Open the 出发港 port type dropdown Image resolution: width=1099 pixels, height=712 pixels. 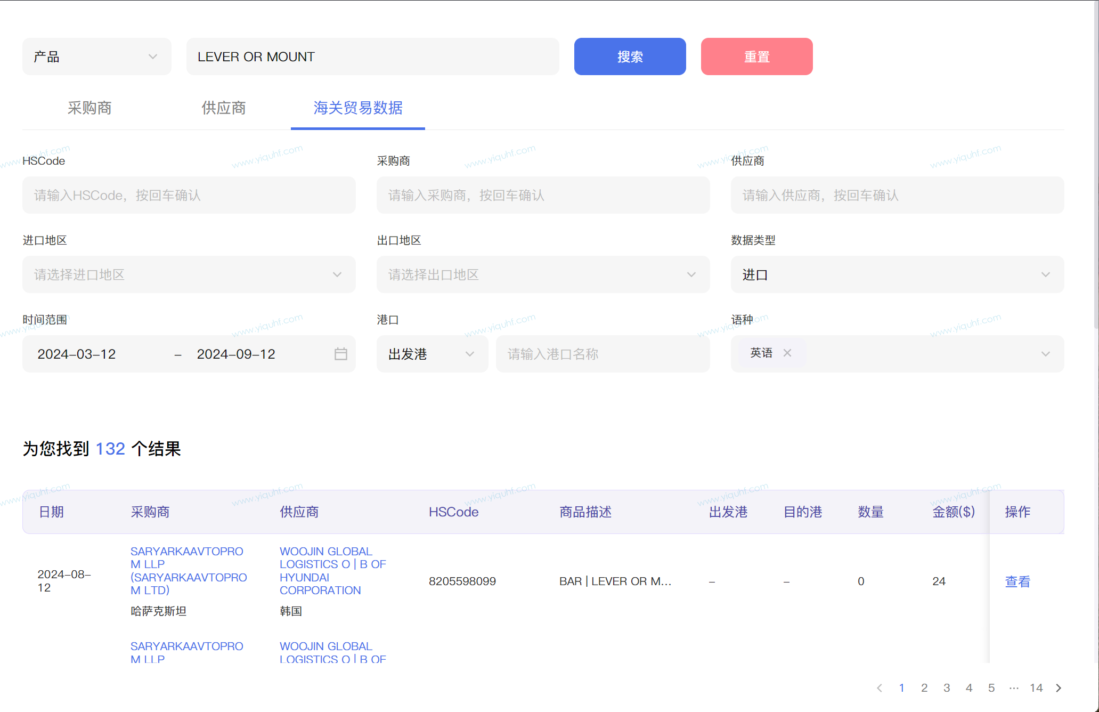pos(432,354)
